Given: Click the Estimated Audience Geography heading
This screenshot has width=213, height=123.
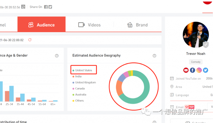Looking at the screenshot, I should pos(96,55).
